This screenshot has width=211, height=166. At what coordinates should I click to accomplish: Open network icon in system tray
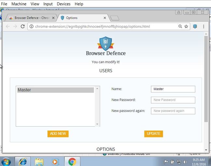[x=179, y=162]
